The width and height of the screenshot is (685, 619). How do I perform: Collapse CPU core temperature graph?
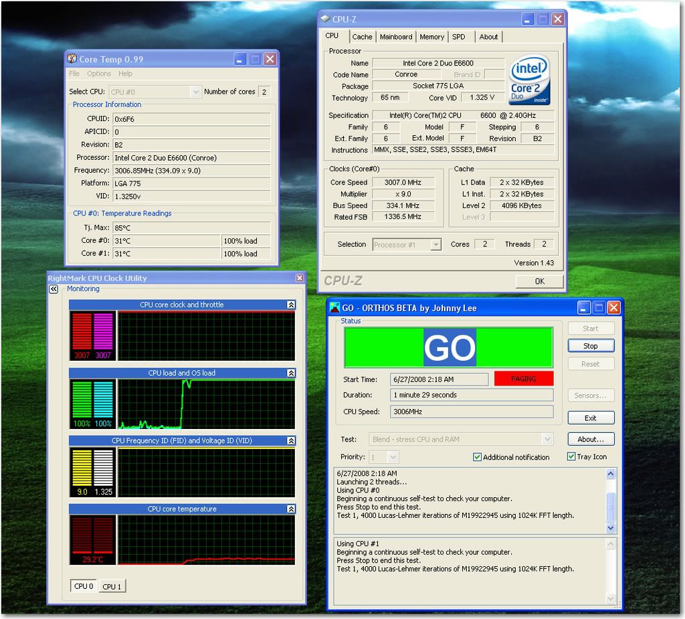(x=291, y=509)
